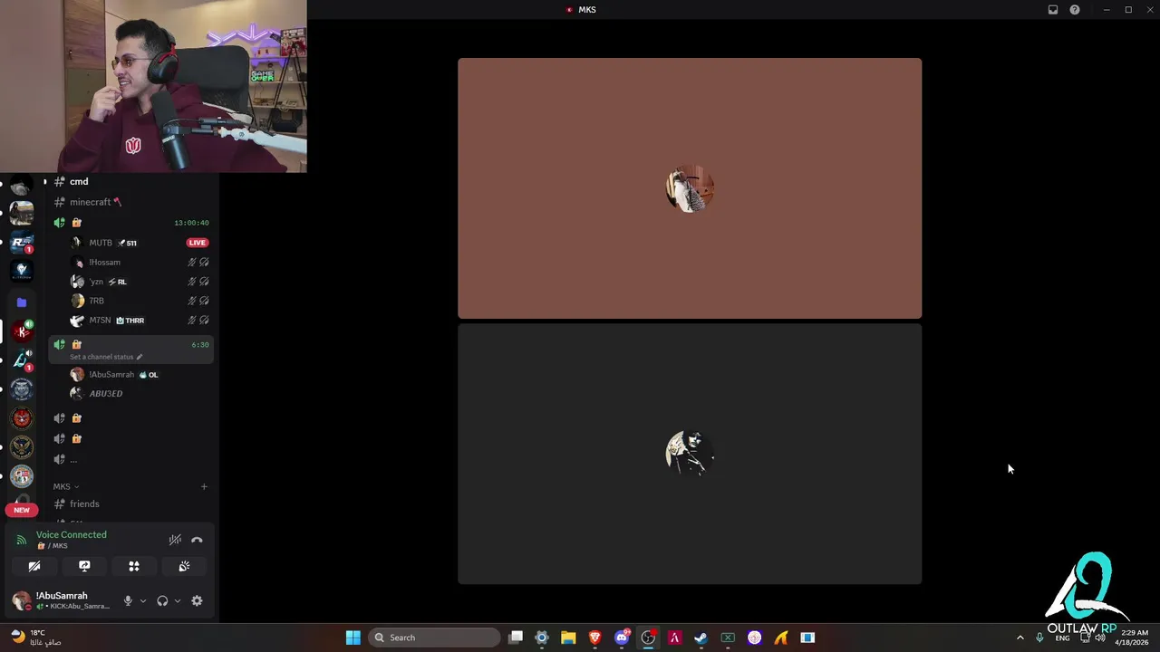Open OBS Studio from taskbar

click(648, 638)
